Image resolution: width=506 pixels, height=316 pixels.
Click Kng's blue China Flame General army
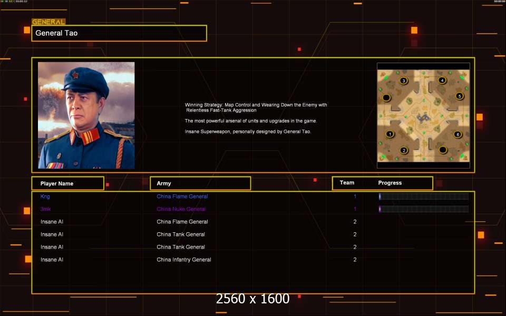(x=182, y=196)
